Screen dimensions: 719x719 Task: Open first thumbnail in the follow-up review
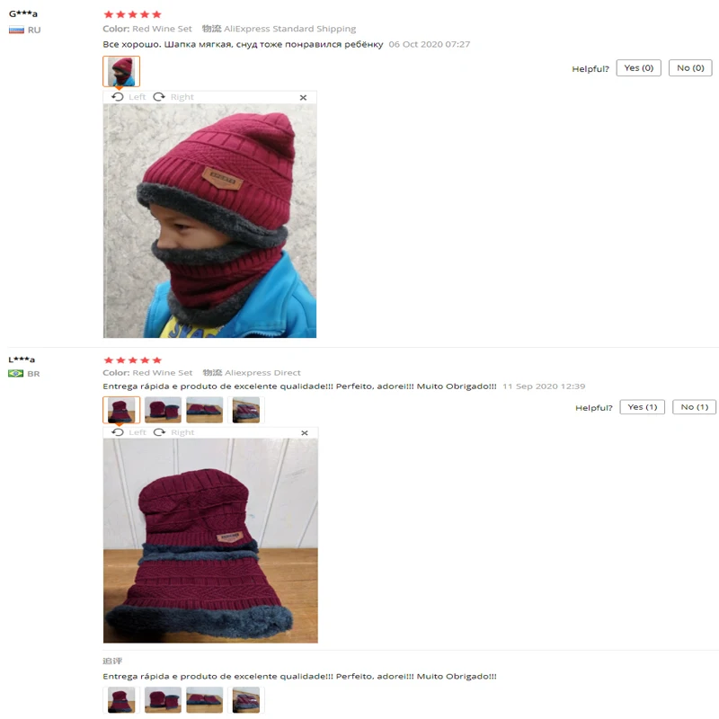(x=121, y=700)
